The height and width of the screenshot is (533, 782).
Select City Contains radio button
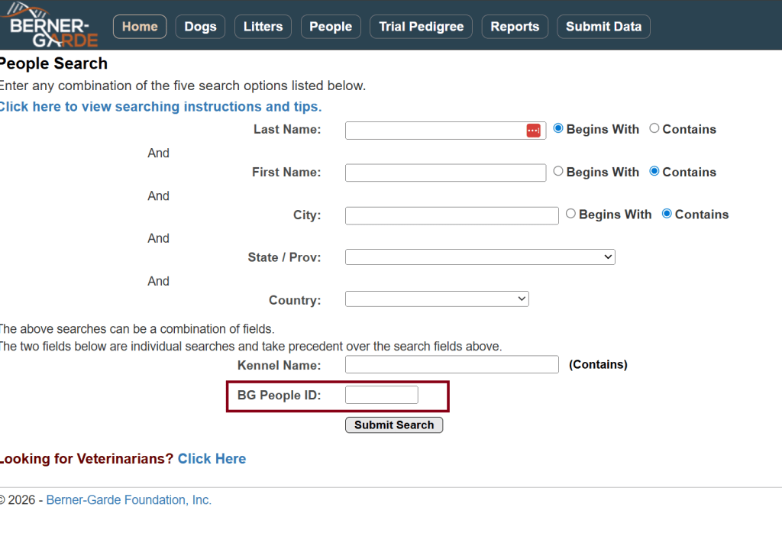[667, 215]
